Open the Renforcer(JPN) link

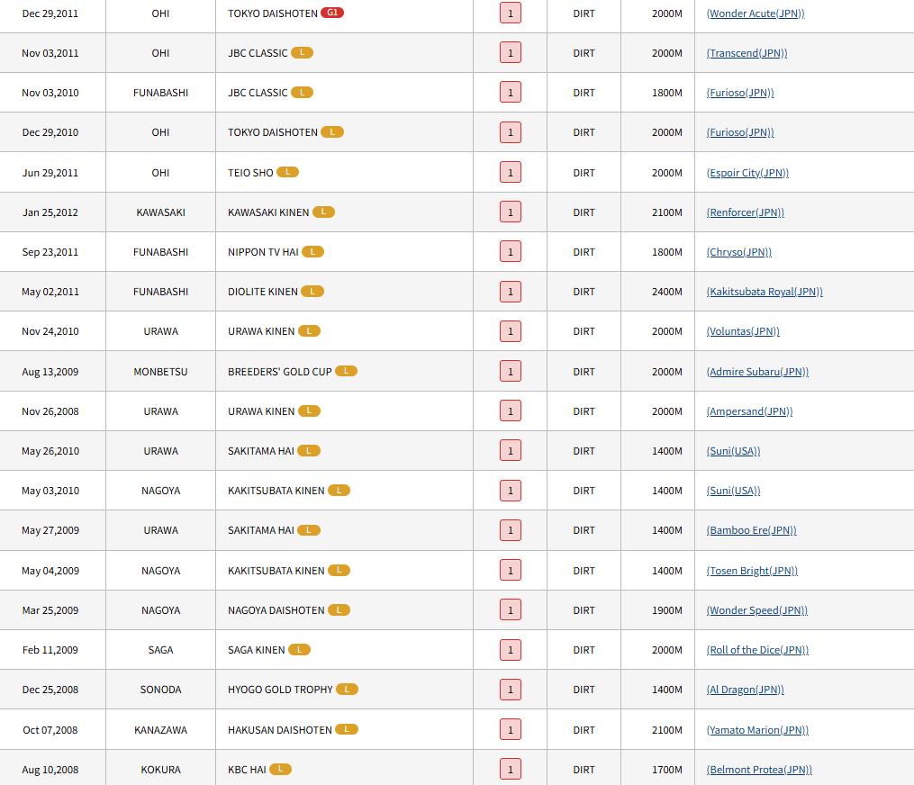(746, 212)
